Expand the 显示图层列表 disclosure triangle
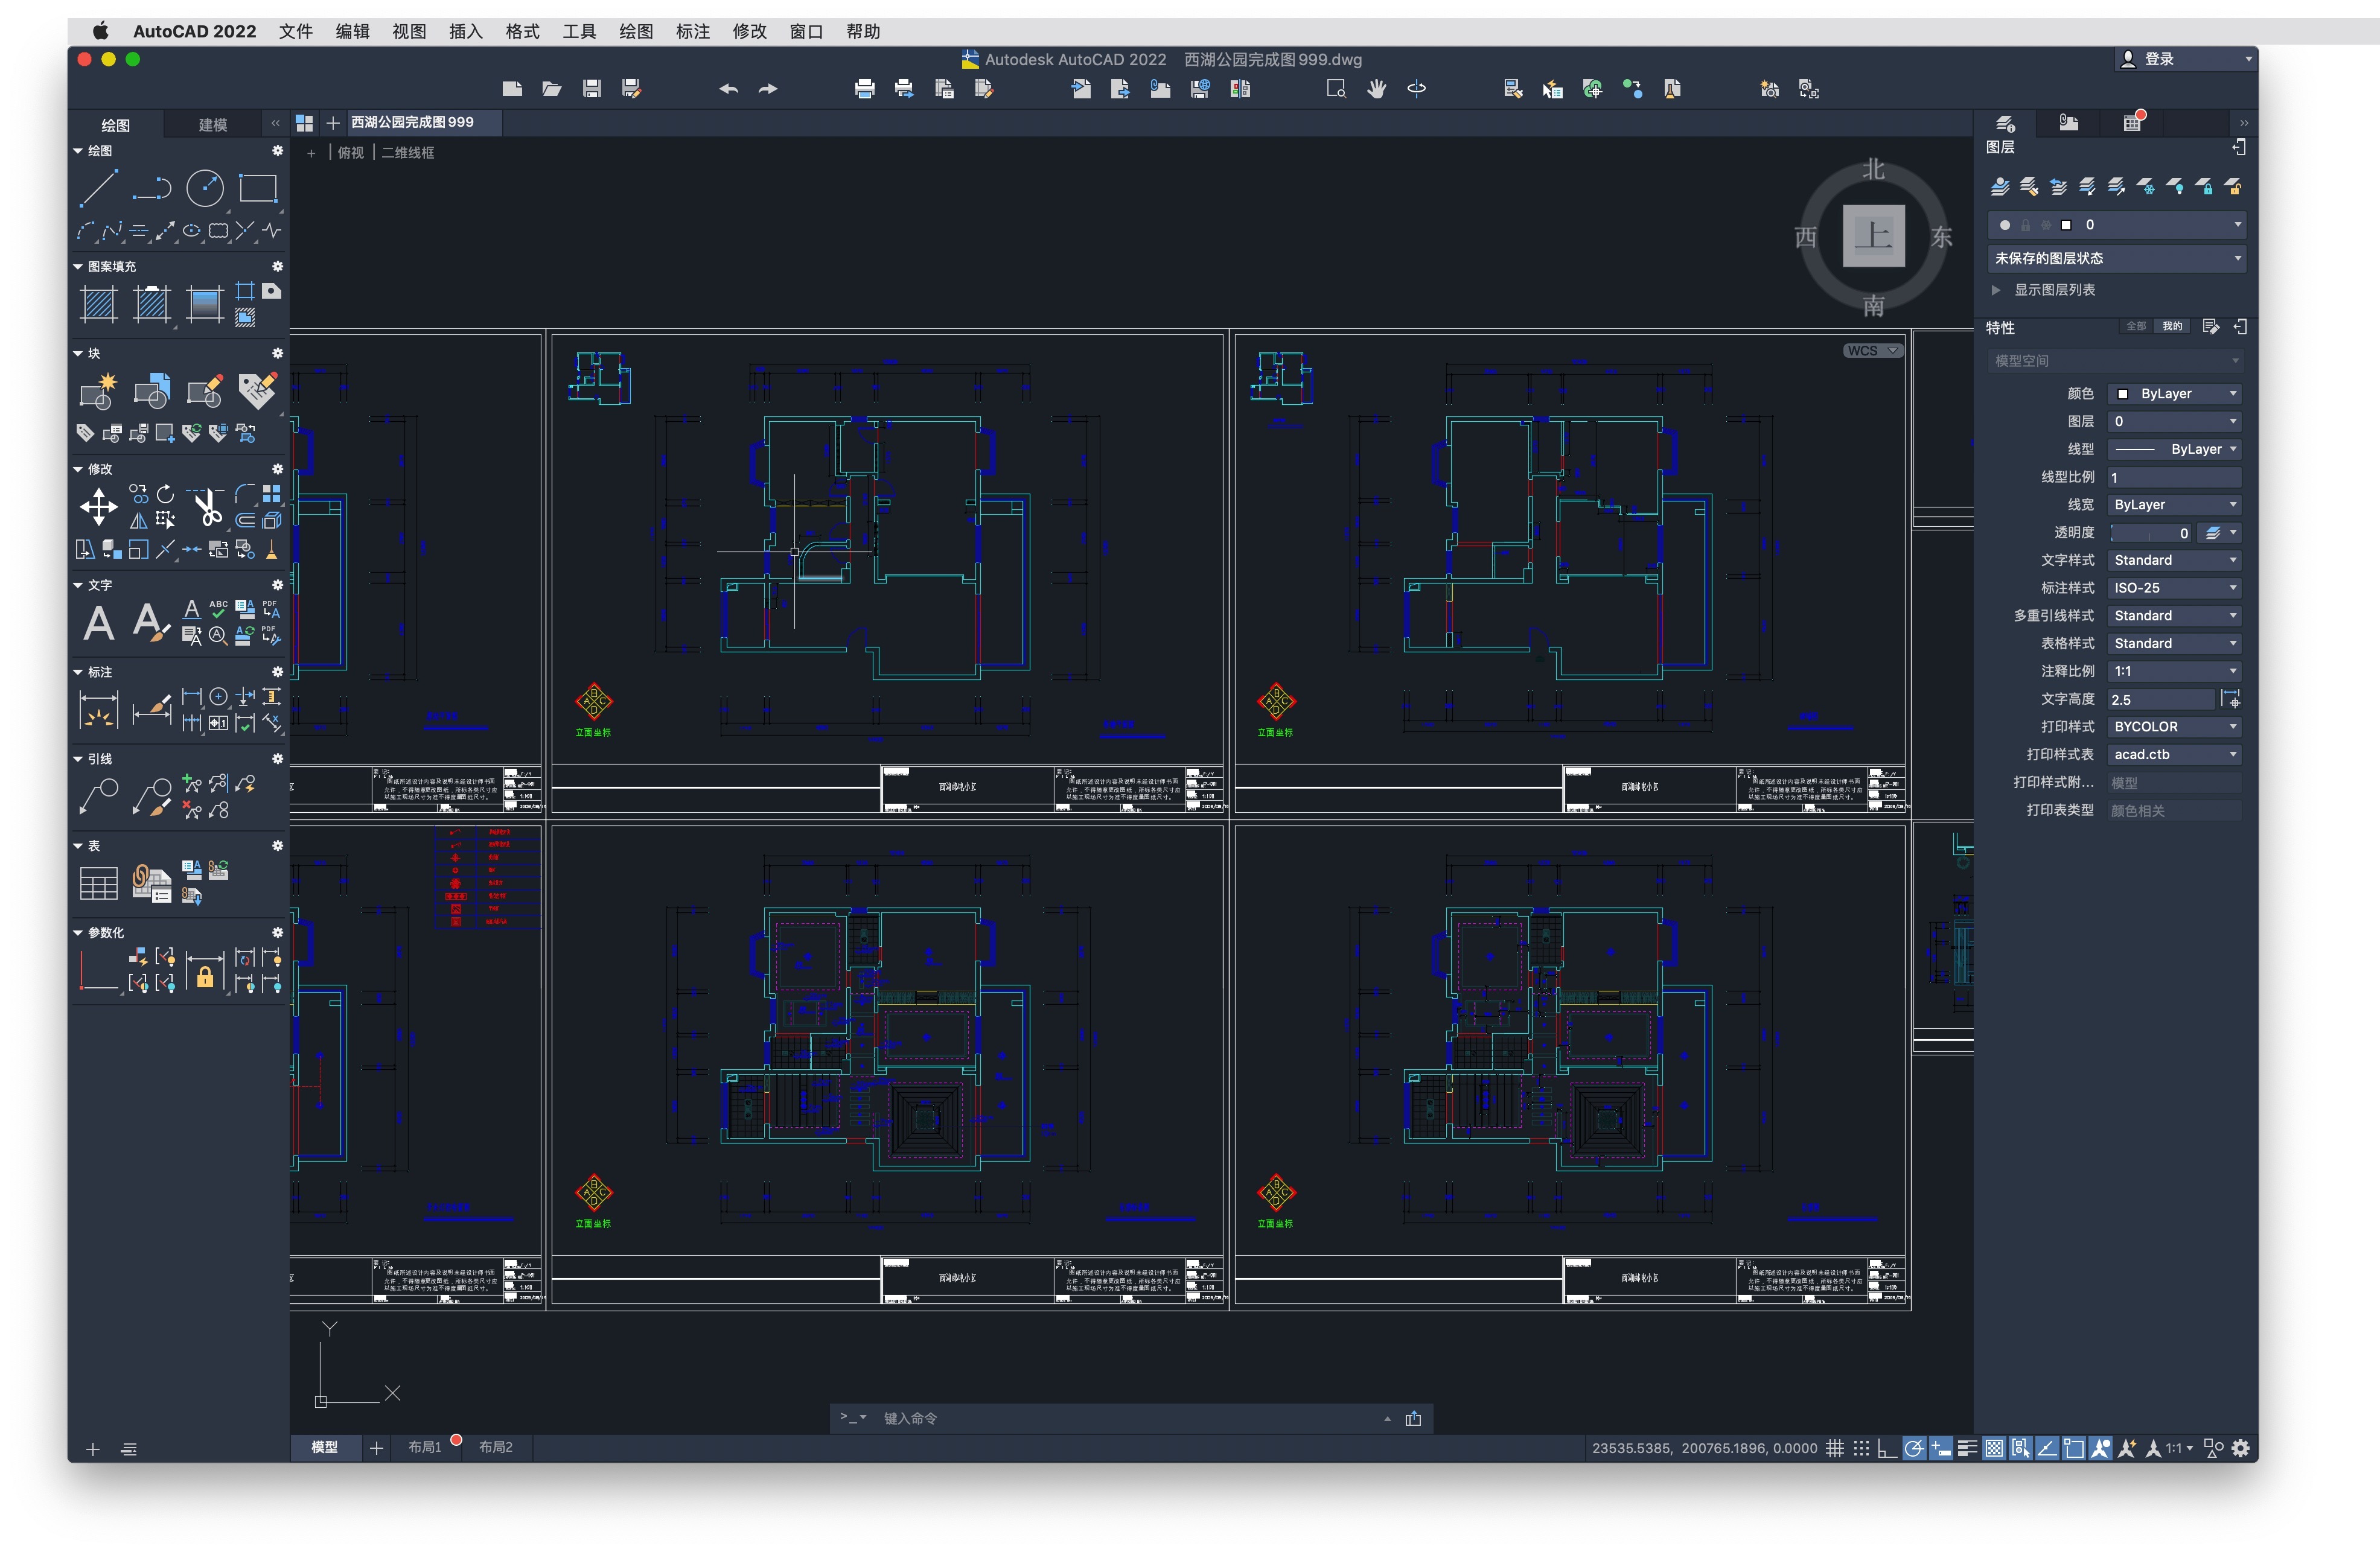Viewport: 2380px width, 1552px height. [1996, 290]
